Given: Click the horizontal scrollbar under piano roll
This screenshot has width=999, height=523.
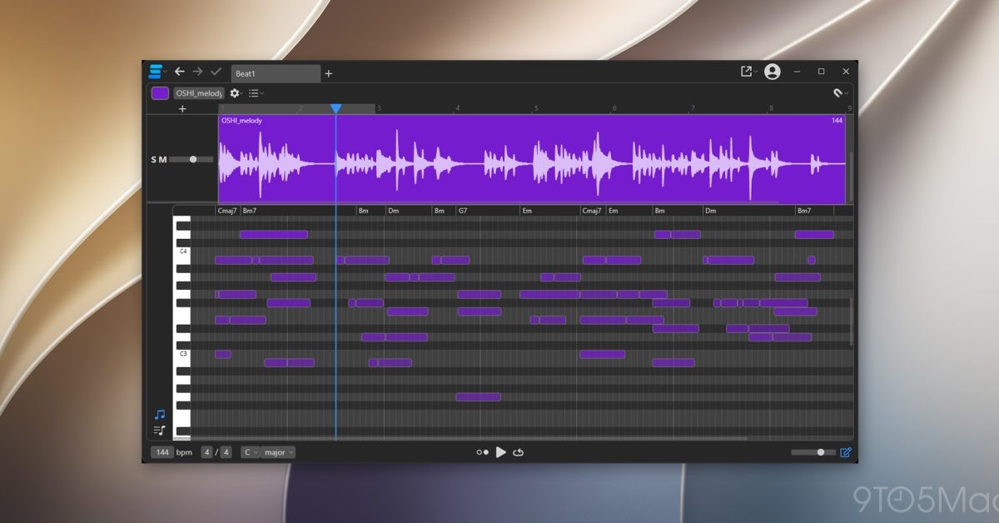Looking at the screenshot, I should [x=460, y=439].
